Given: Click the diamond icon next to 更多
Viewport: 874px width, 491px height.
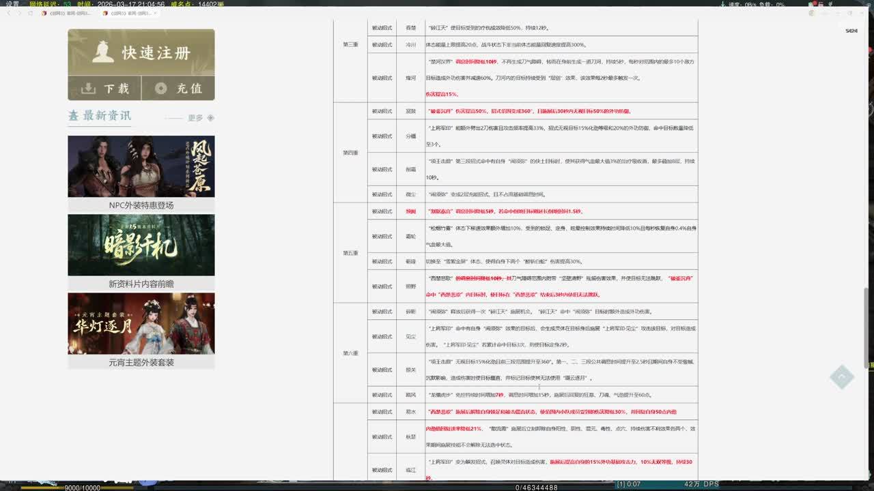Looking at the screenshot, I should click(x=210, y=118).
